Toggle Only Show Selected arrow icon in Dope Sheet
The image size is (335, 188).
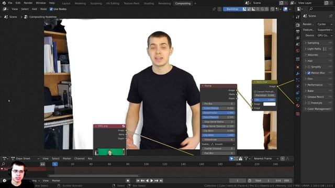tap(231, 159)
